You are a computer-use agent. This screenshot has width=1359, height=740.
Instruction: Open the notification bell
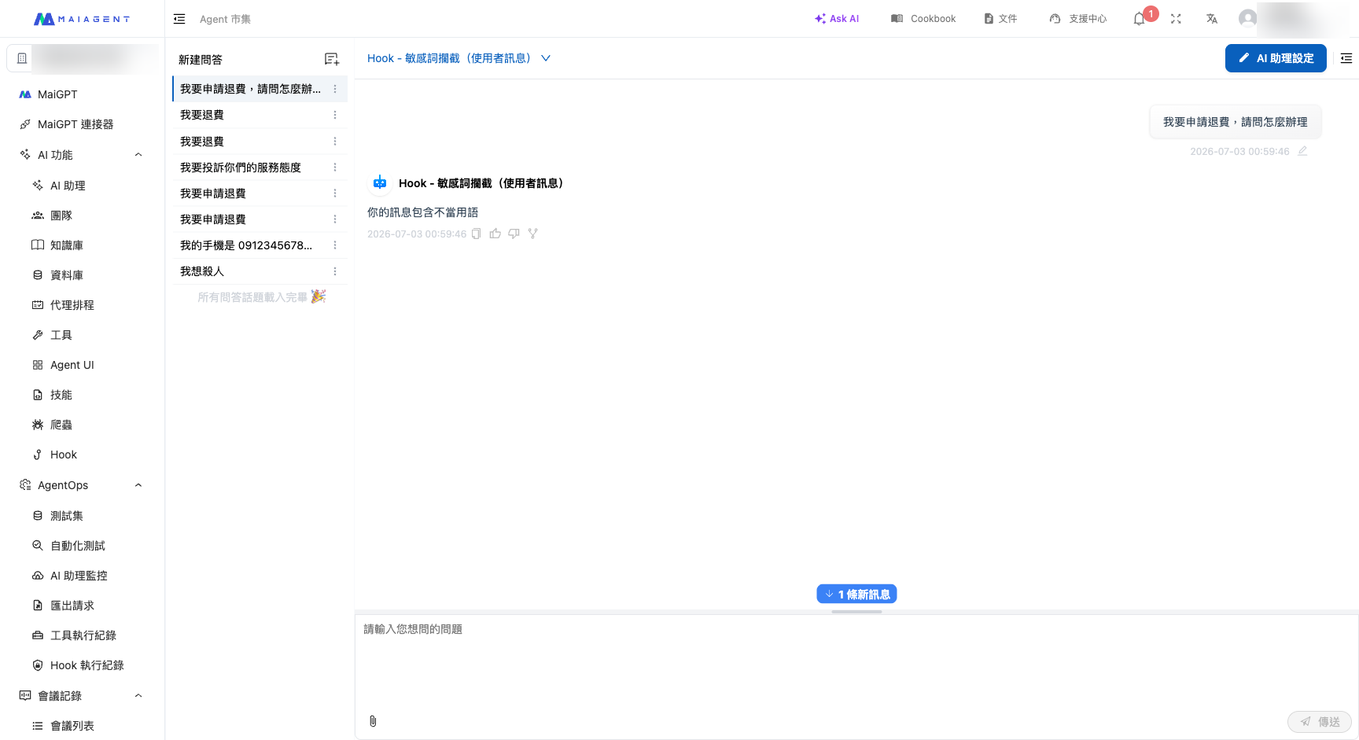1139,19
